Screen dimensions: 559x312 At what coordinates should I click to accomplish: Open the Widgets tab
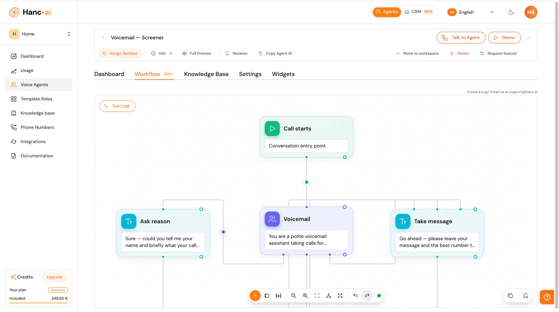tap(283, 74)
